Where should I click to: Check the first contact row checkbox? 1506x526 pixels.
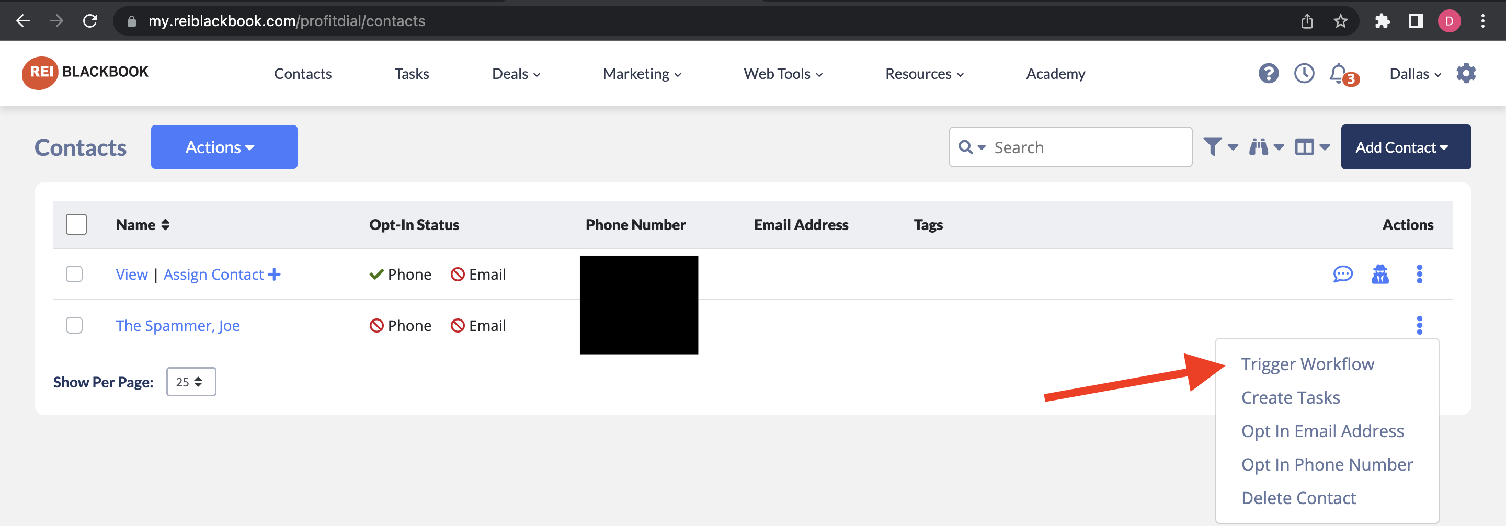pyautogui.click(x=74, y=273)
